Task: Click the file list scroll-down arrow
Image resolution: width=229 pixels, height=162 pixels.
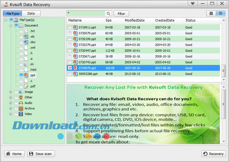Action: (224, 80)
